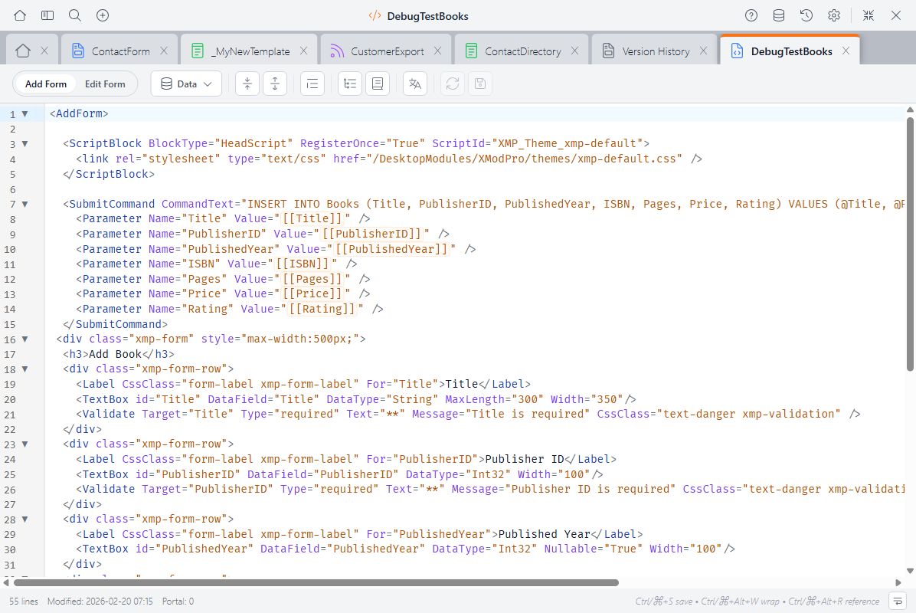Close the ContactForm tab
The width and height of the screenshot is (916, 613).
coord(164,51)
